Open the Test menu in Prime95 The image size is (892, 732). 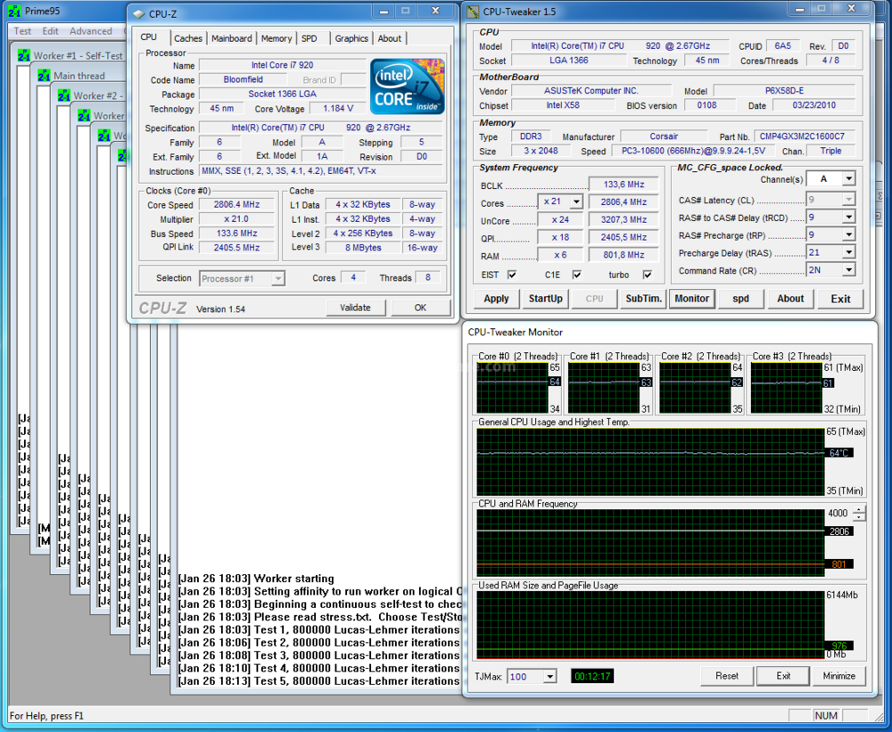(22, 31)
